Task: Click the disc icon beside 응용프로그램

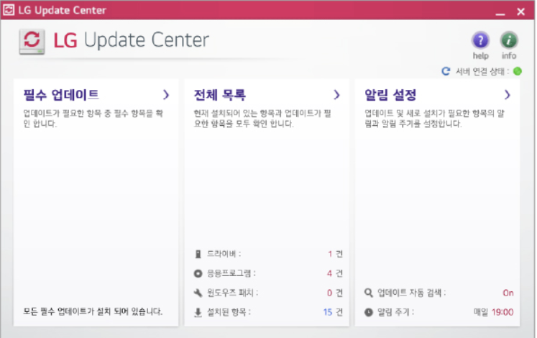Action: pyautogui.click(x=198, y=273)
